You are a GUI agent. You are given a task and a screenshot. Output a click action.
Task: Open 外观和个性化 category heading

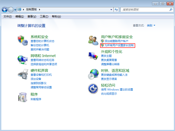click(112, 51)
